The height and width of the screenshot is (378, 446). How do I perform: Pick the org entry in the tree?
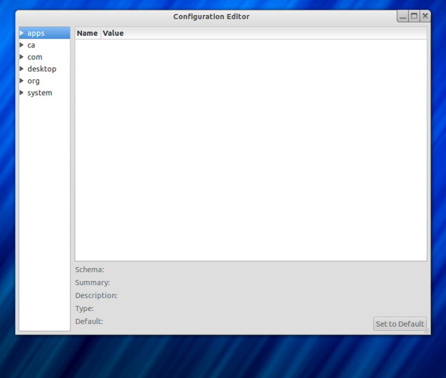pos(33,81)
